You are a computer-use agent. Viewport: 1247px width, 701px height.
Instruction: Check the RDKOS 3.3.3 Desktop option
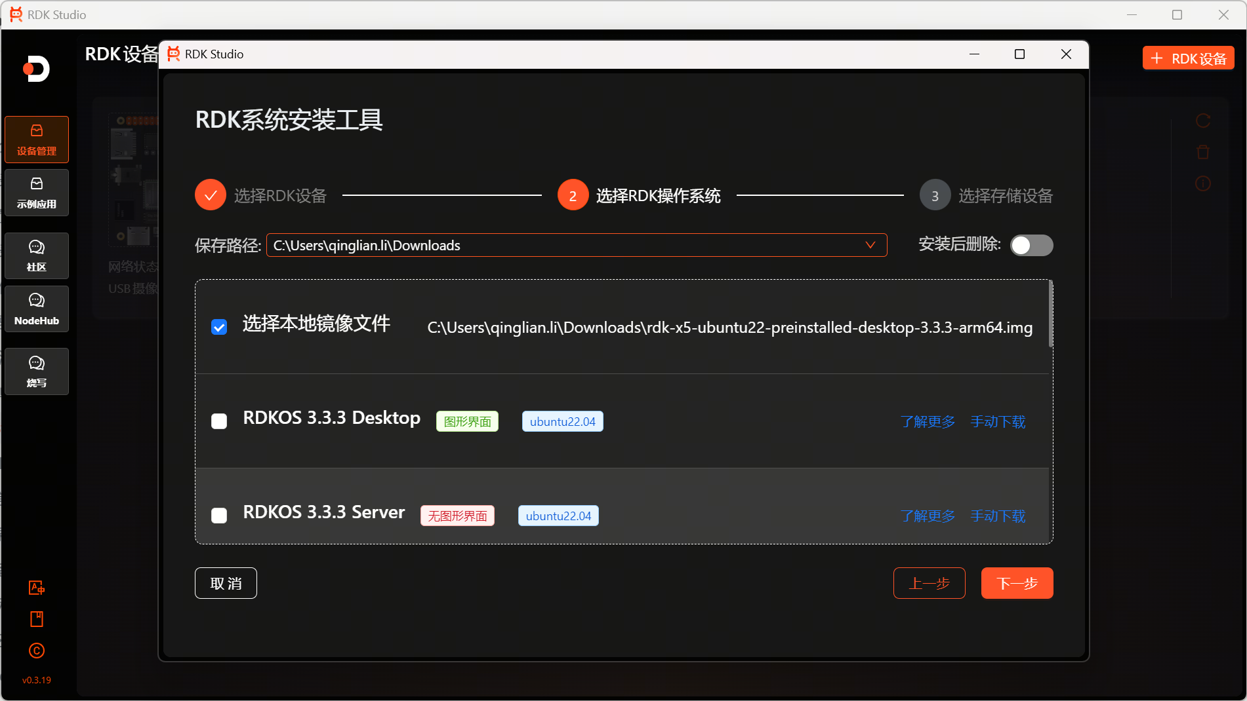click(x=219, y=421)
